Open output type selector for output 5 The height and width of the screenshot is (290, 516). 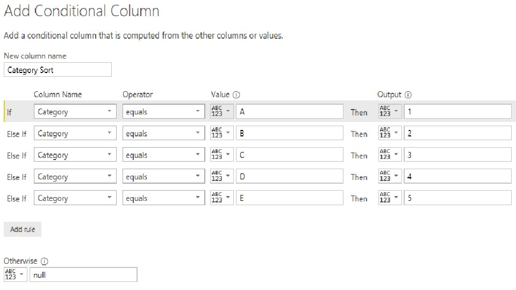tap(390, 198)
